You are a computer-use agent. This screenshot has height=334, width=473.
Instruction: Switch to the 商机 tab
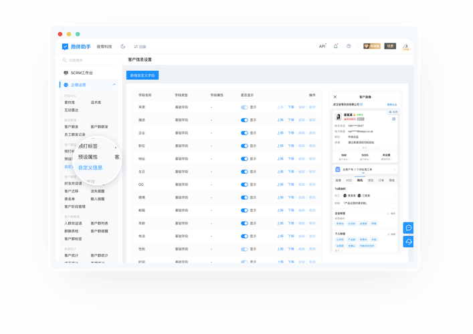pos(360,180)
